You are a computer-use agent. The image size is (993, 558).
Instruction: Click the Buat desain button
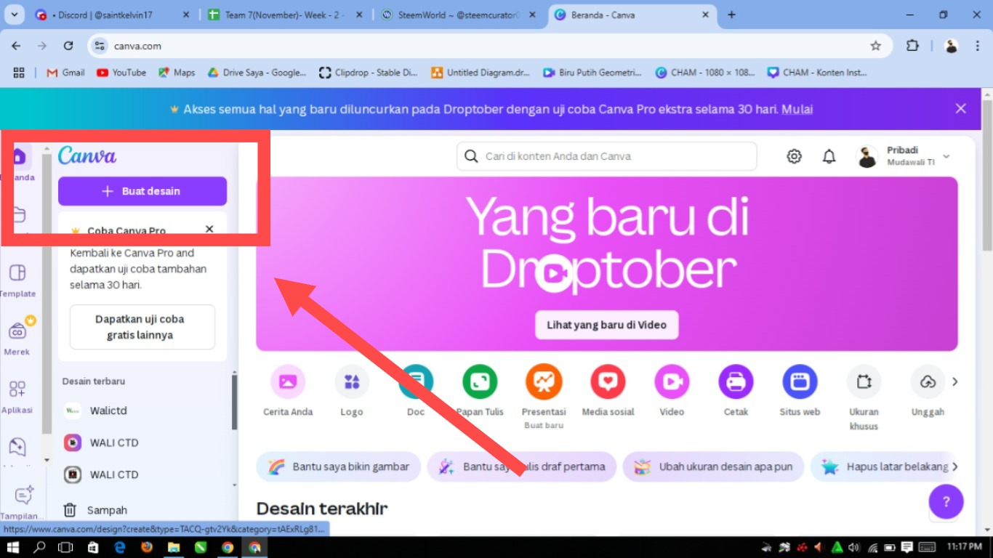(x=142, y=191)
